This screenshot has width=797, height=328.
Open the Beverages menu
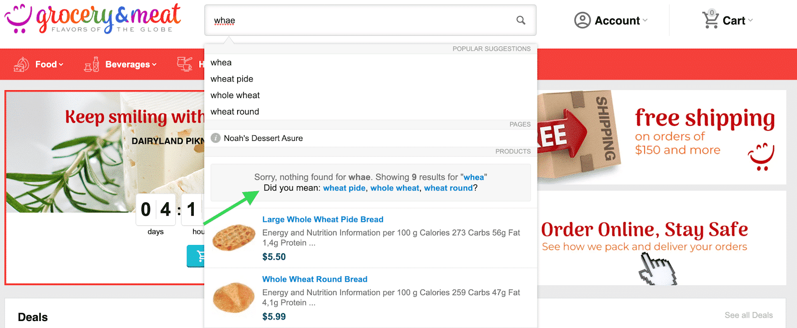click(x=131, y=64)
